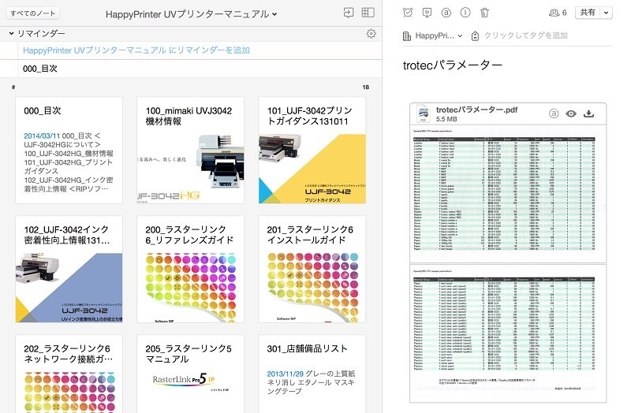631x413 pixels.
Task: Switch the note list view layout icon
Action: point(368,13)
